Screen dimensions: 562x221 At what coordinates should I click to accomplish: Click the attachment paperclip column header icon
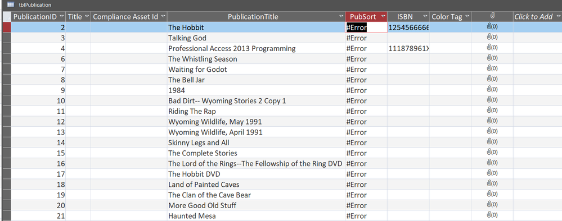click(x=492, y=16)
